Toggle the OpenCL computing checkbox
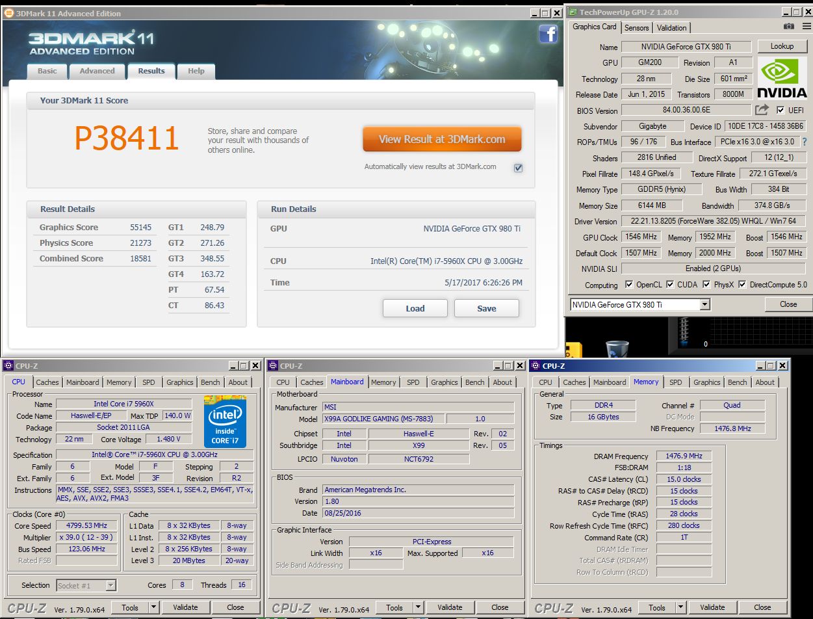The image size is (813, 619). click(x=628, y=285)
